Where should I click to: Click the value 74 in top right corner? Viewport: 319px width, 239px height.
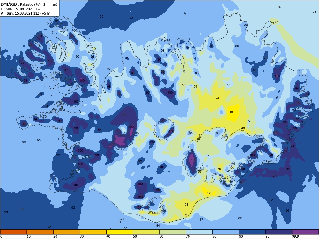pos(279,7)
